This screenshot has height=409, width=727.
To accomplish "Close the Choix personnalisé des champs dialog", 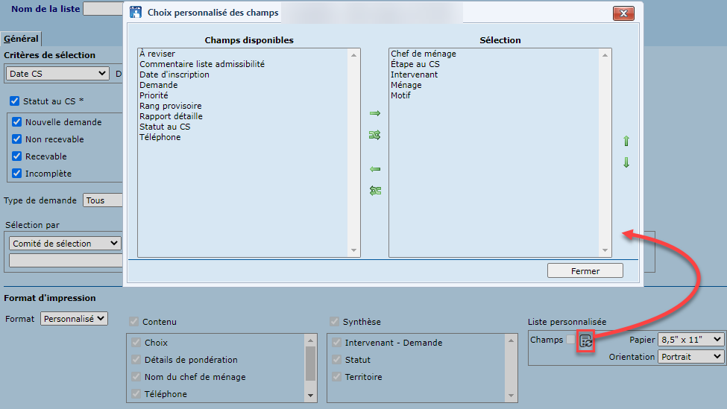I will click(x=623, y=13).
